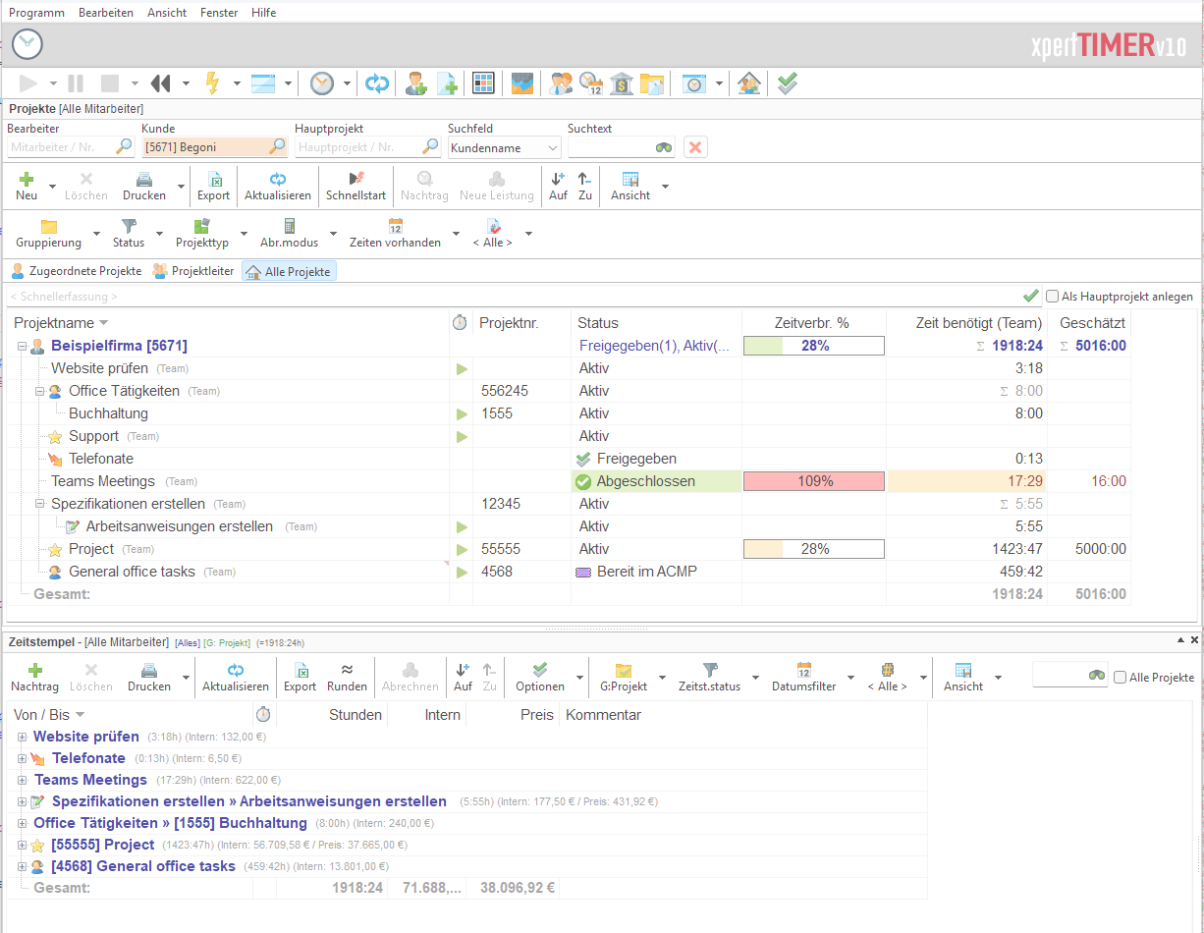
Task: Click the add employee icon with green plus
Action: pos(415,83)
